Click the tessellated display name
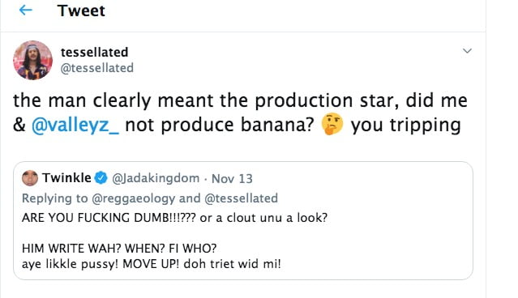 point(95,52)
